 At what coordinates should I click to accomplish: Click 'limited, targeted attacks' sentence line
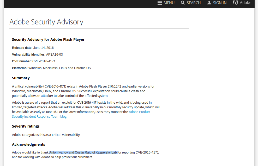(x=86, y=107)
